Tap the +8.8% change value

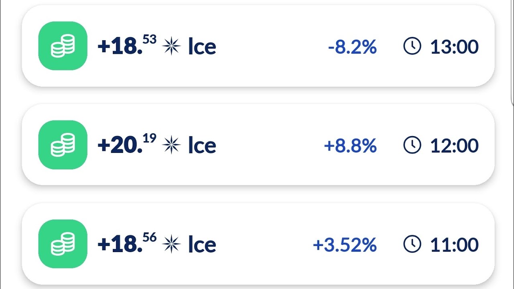click(x=350, y=146)
